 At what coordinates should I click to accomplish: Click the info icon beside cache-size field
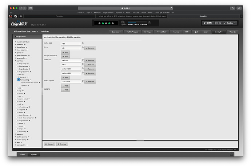tap(83, 44)
